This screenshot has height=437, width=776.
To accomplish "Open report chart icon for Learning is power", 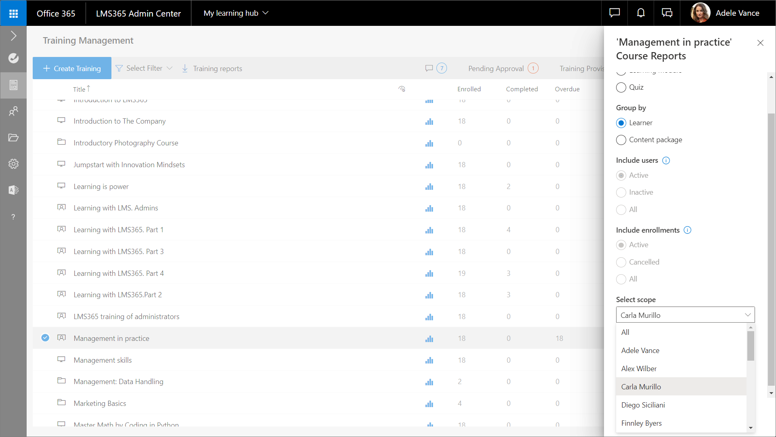I will click(x=429, y=187).
